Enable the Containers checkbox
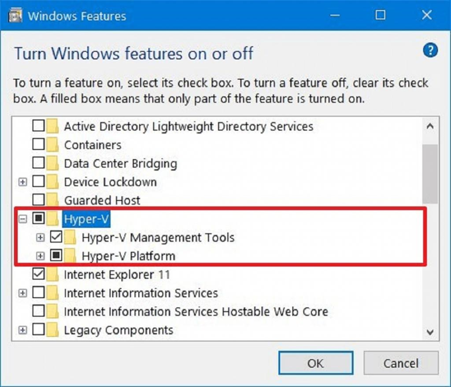The image size is (451, 387). pyautogui.click(x=39, y=145)
